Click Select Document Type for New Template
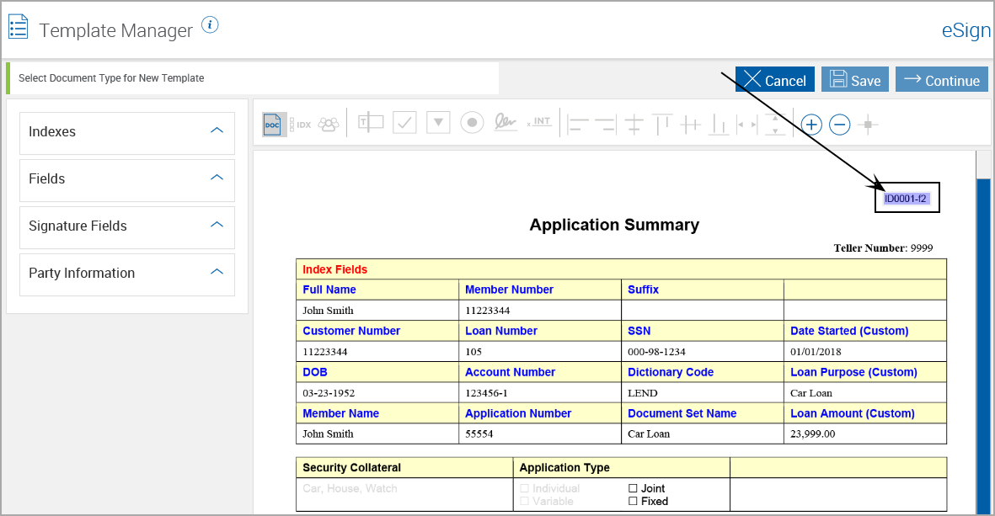Screen dimensions: 995x516 (111, 78)
